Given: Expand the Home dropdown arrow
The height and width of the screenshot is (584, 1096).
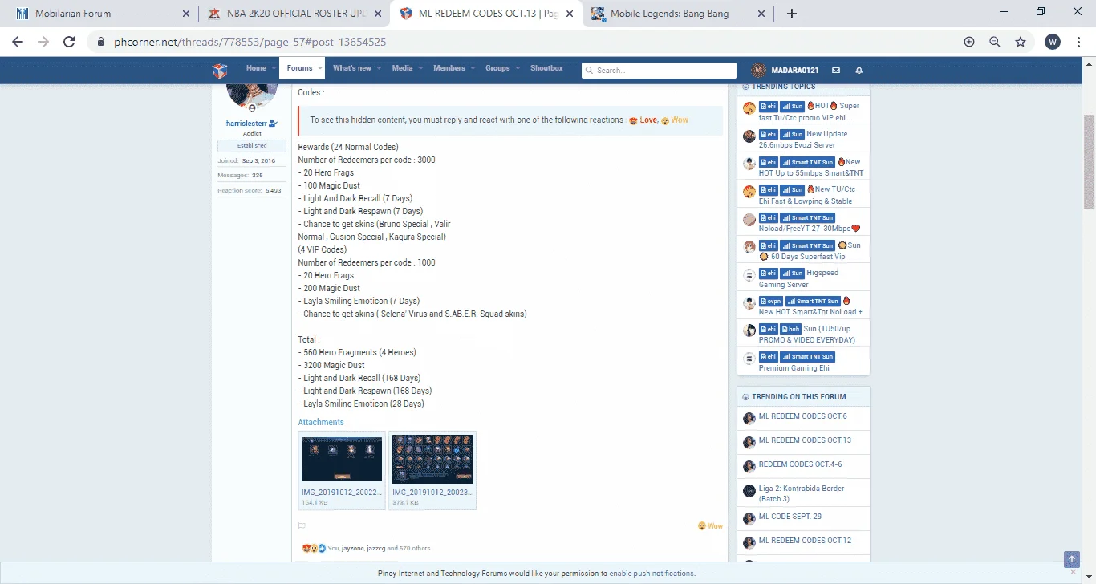Looking at the screenshot, I should [273, 69].
